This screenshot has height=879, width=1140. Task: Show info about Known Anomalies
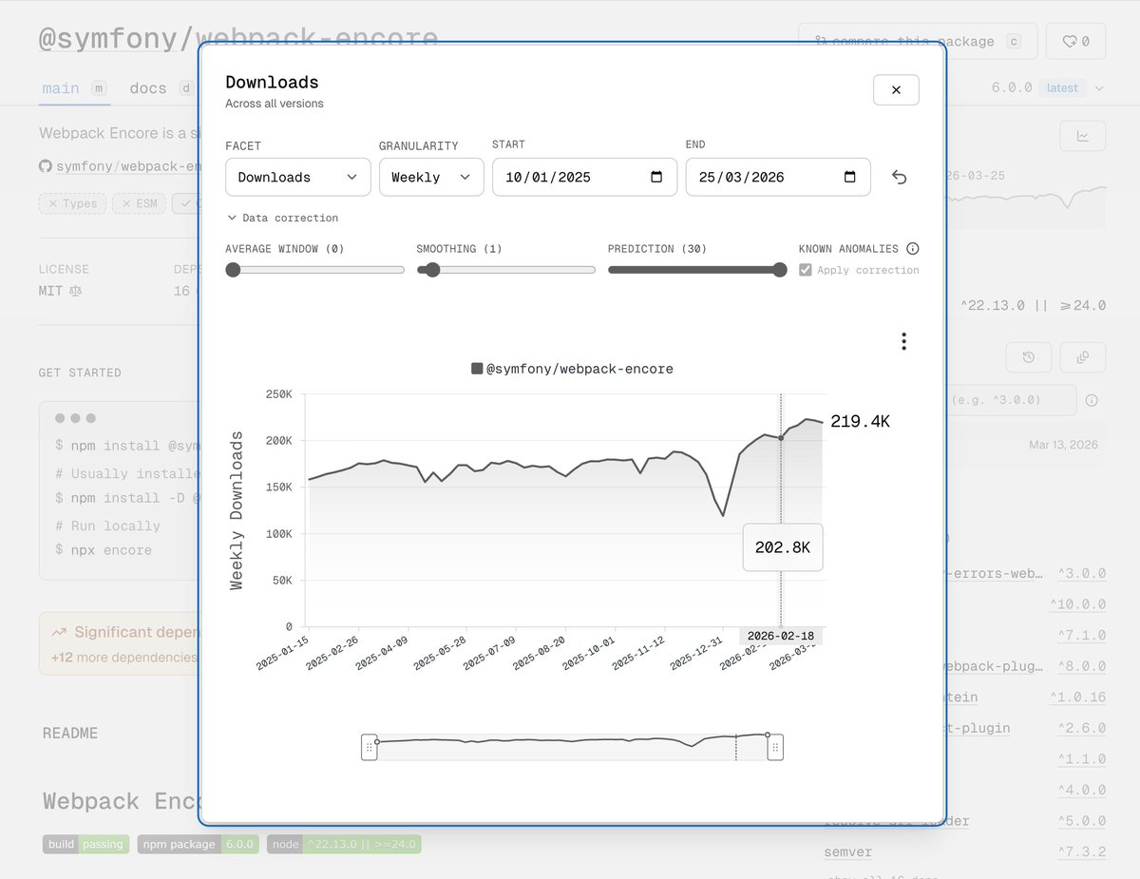click(913, 249)
